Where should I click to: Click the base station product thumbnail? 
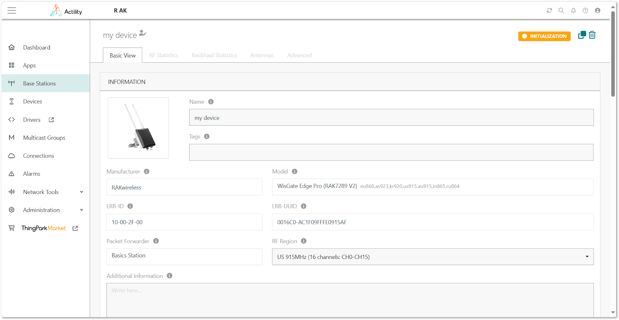(139, 128)
